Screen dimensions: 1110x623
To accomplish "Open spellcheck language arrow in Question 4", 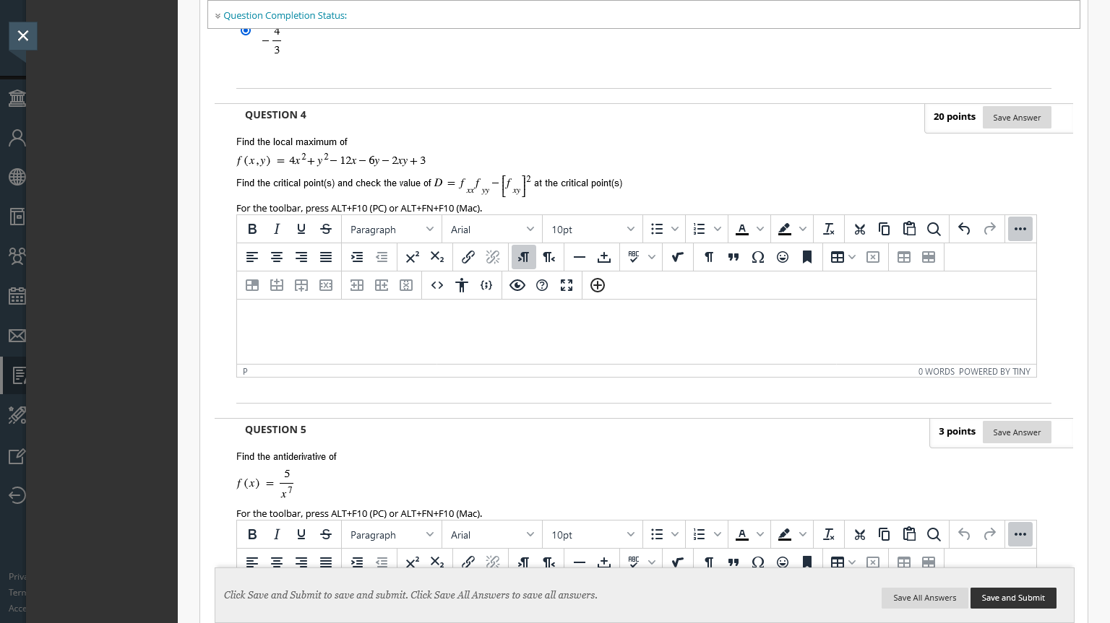I will tap(652, 257).
